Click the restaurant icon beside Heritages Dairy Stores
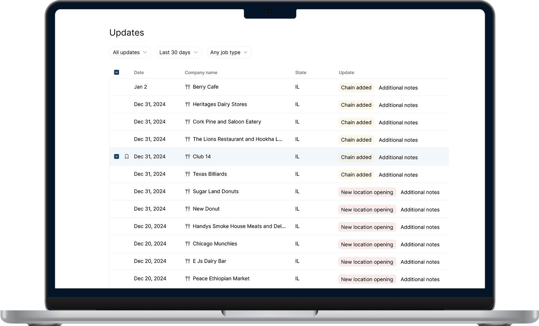Screen dimensions: 539x326 click(x=187, y=105)
